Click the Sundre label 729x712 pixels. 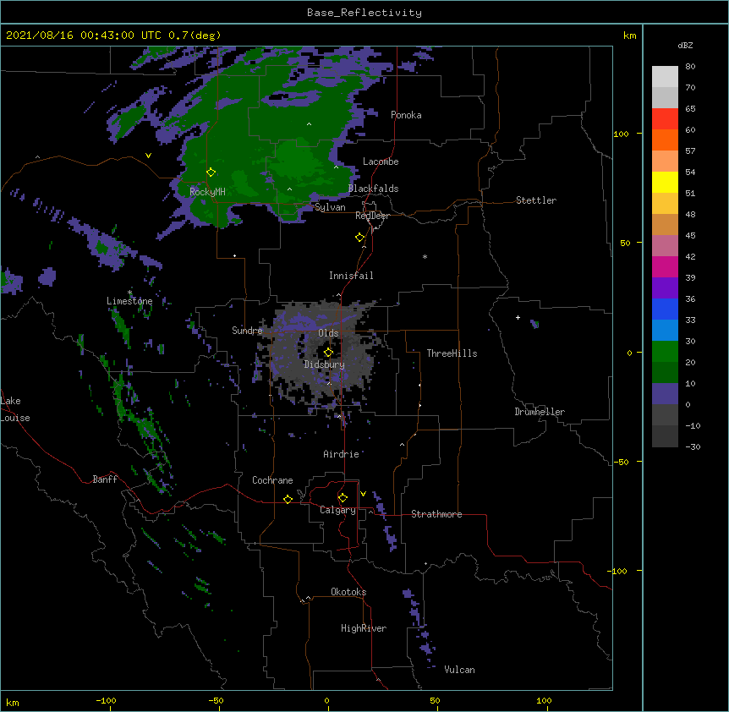click(247, 331)
